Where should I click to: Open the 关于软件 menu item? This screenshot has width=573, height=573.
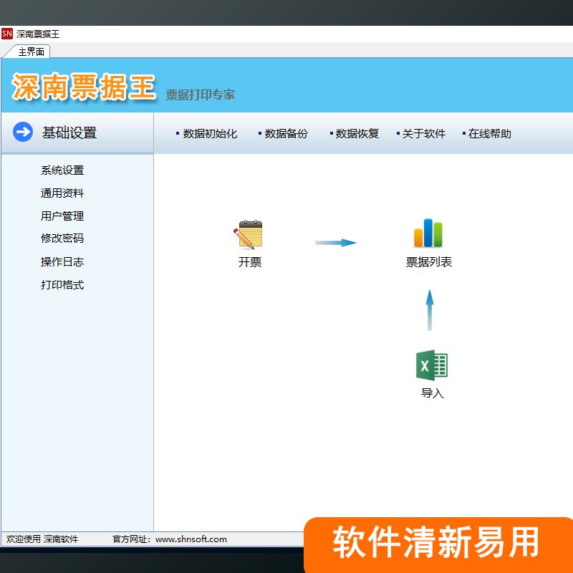coord(423,133)
